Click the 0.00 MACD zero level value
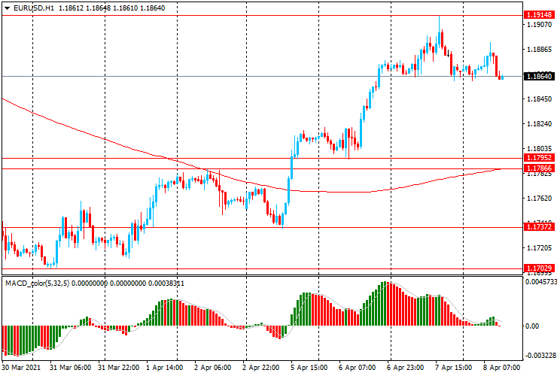Screen dimensions: 557x376 point(531,326)
